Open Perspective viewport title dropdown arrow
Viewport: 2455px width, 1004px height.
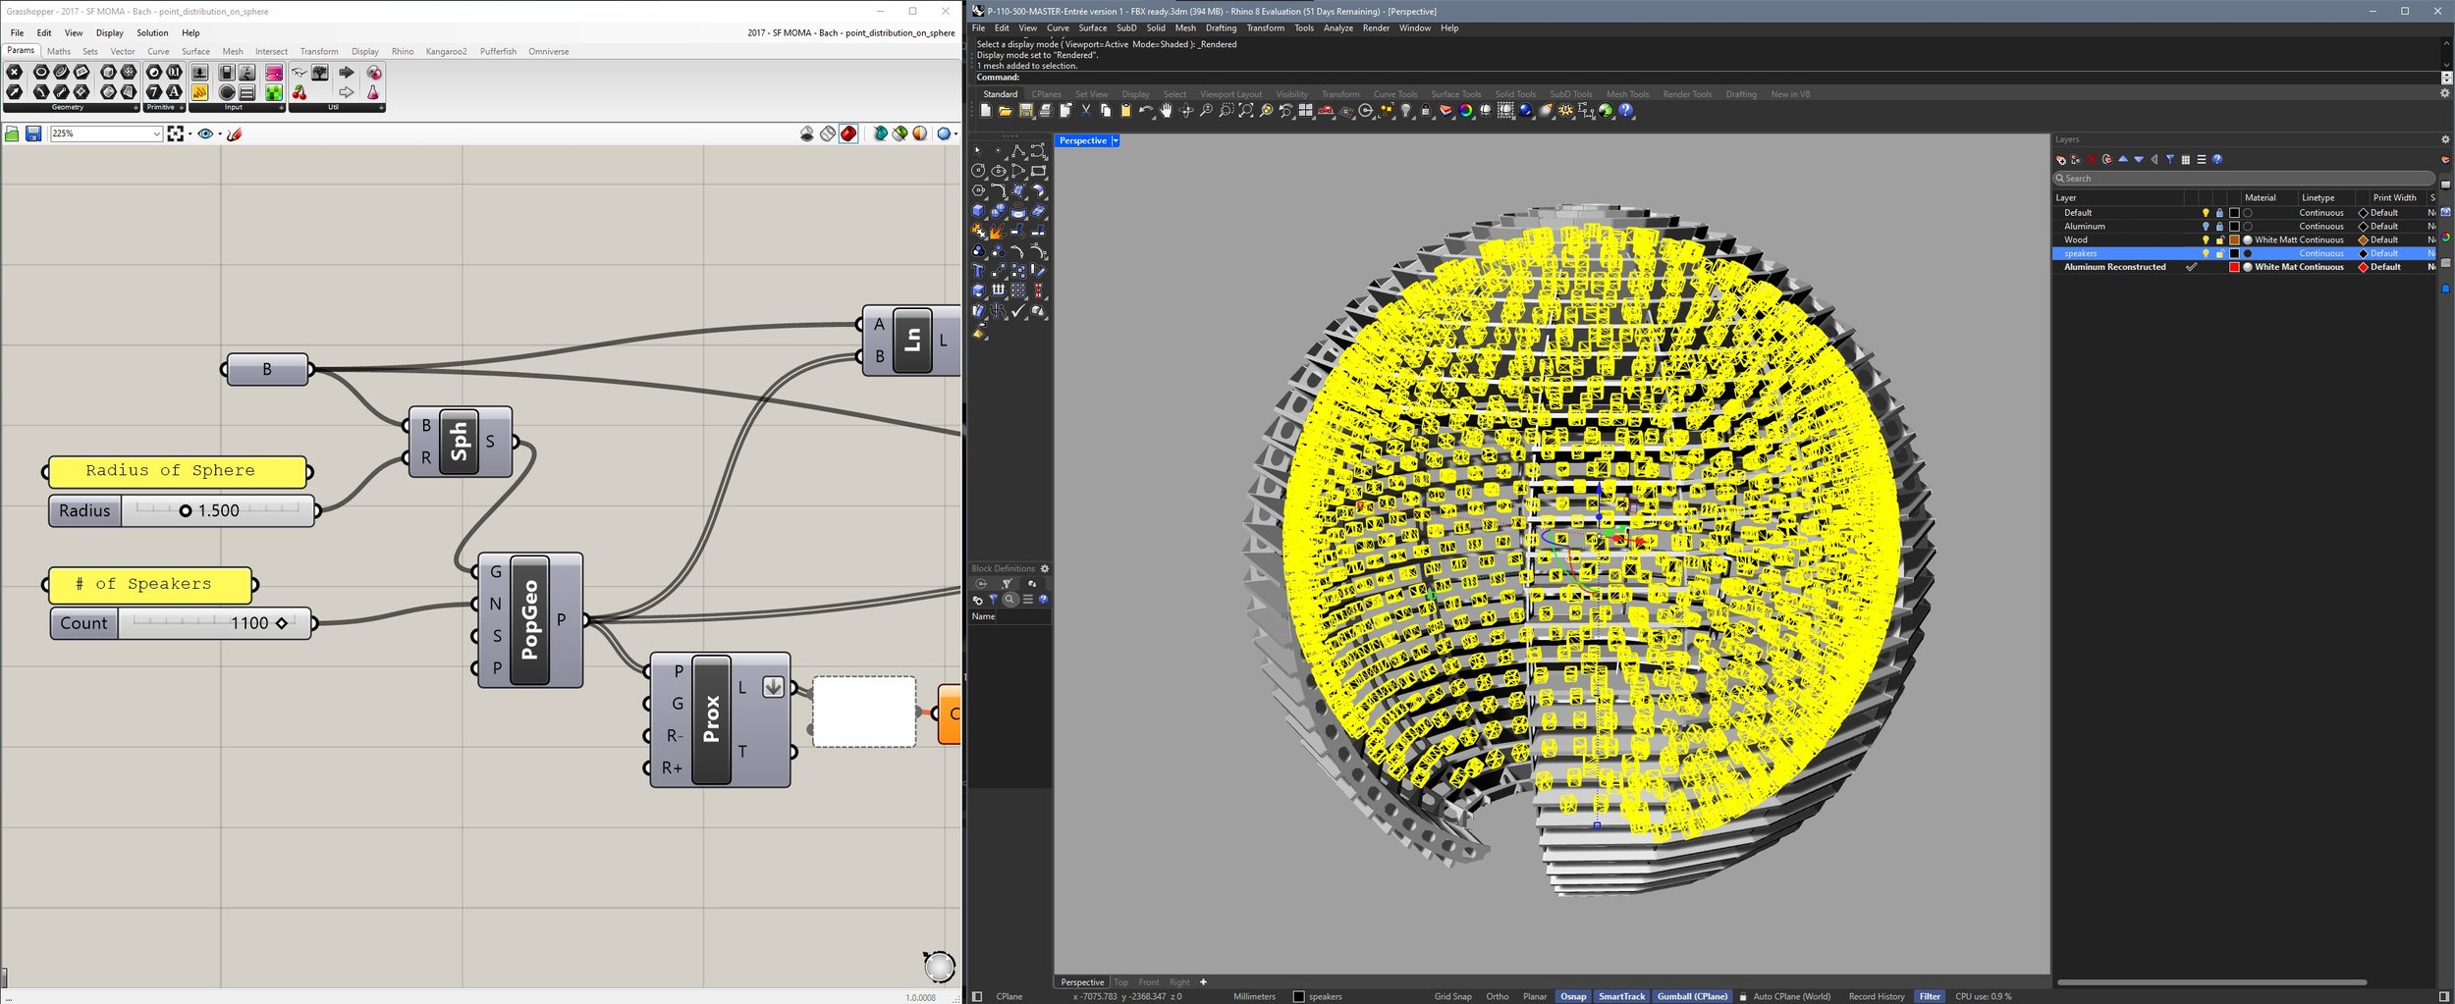point(1116,141)
